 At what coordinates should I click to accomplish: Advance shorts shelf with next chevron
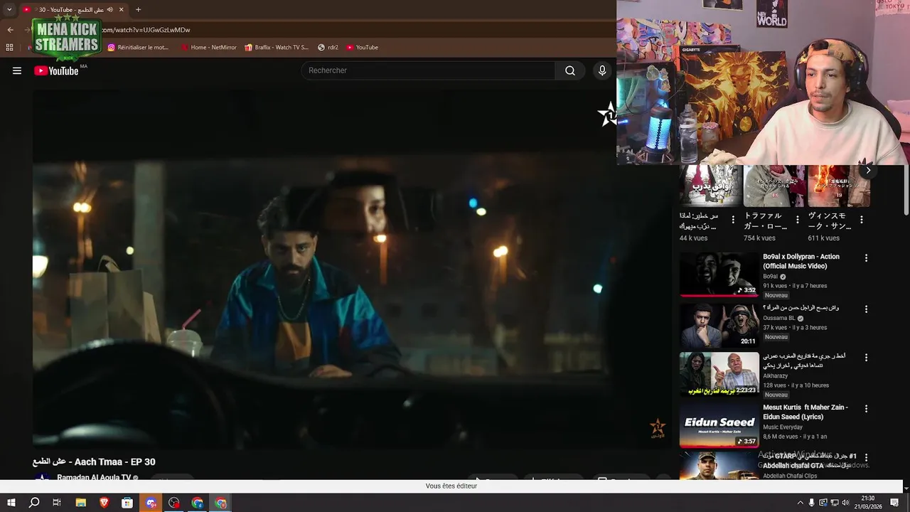(x=868, y=170)
